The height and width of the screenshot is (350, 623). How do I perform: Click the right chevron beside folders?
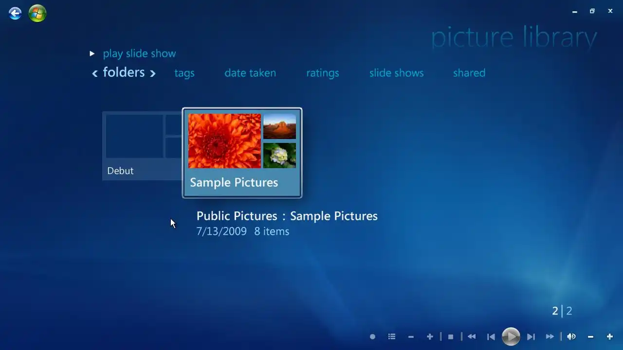coord(153,73)
